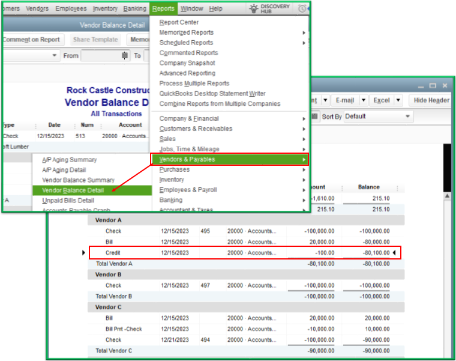Open the Employees menu
This screenshot has width=456, height=361.
click(71, 9)
